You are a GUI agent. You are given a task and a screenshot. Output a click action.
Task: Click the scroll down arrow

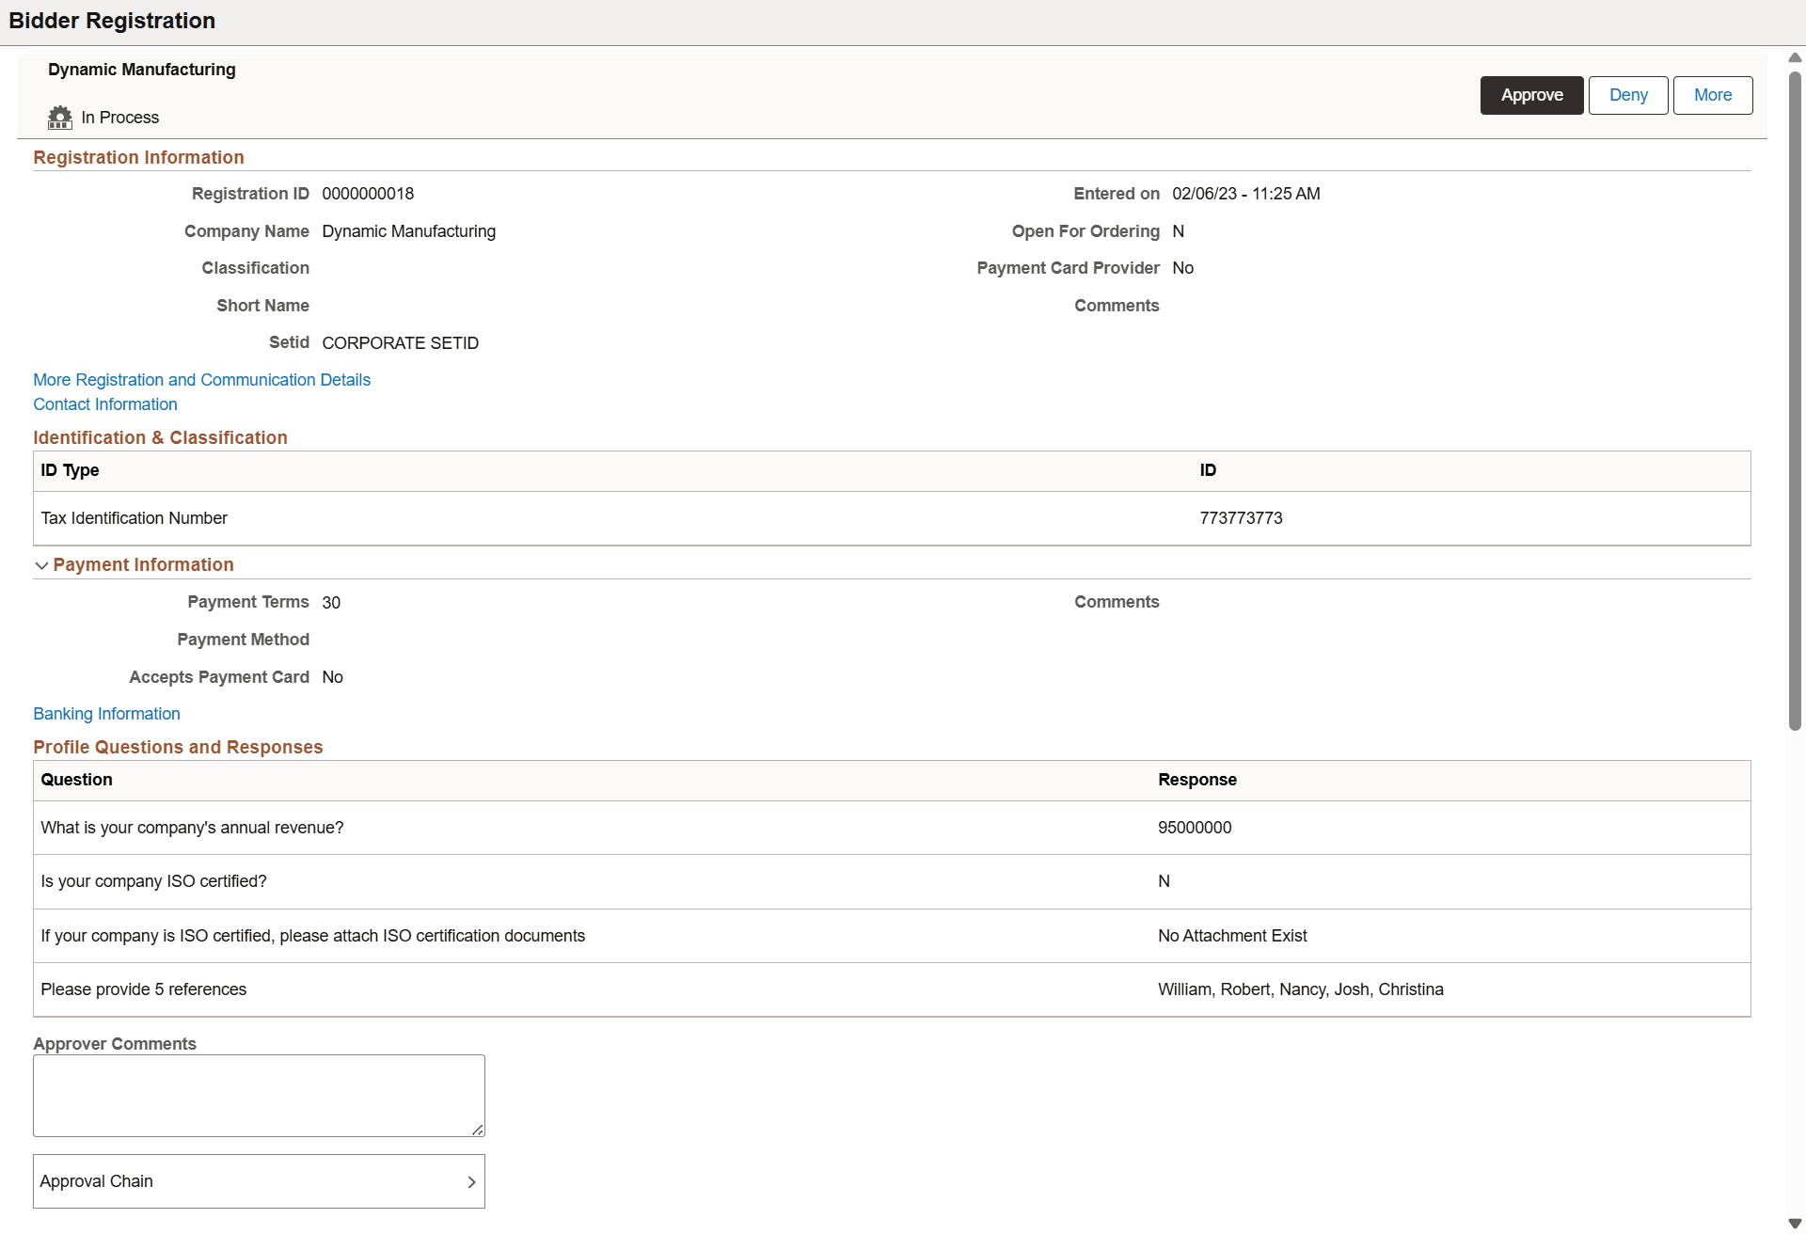(x=1794, y=1223)
